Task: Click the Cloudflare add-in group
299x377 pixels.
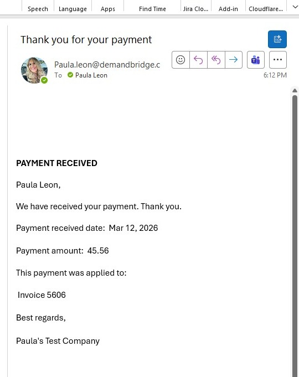Action: tap(266, 9)
